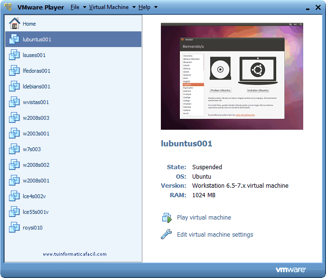Click the VM icon beside w2008s001
326x278 pixels.
click(14, 180)
